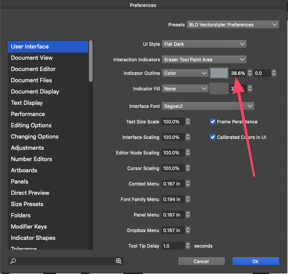Open the Interaction Indicators dropdown
Image resolution: width=288 pixels, height=274 pixels.
204,60
